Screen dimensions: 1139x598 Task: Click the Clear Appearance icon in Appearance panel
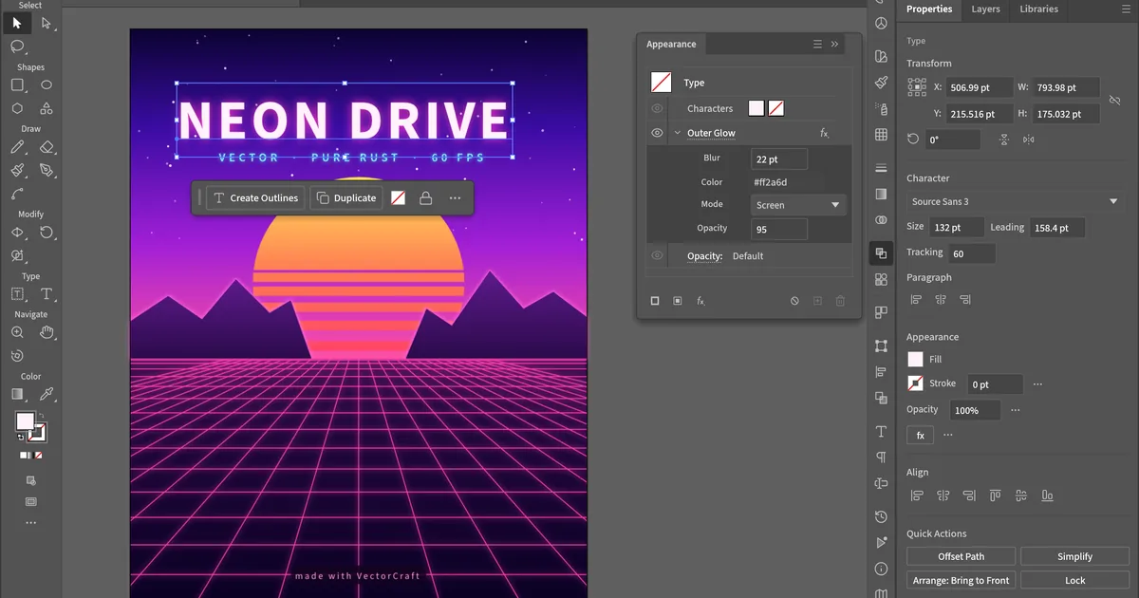[x=794, y=301]
